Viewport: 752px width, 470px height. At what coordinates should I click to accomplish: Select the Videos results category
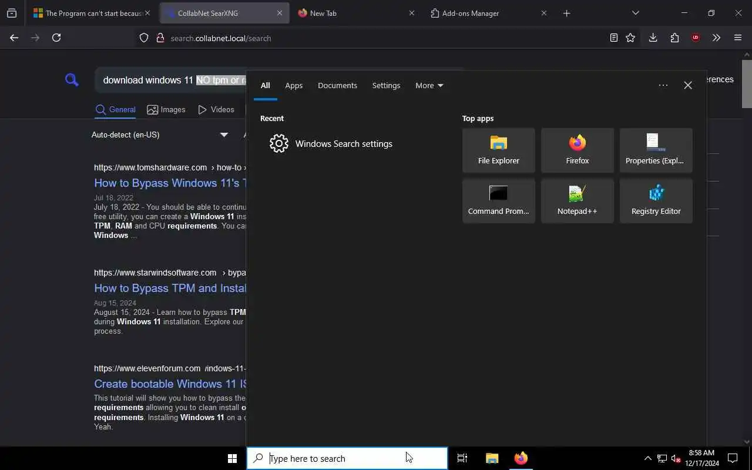pos(216,110)
